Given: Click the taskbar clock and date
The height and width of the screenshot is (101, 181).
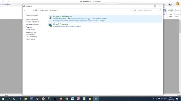Looking at the screenshot, I should [x=171, y=99].
